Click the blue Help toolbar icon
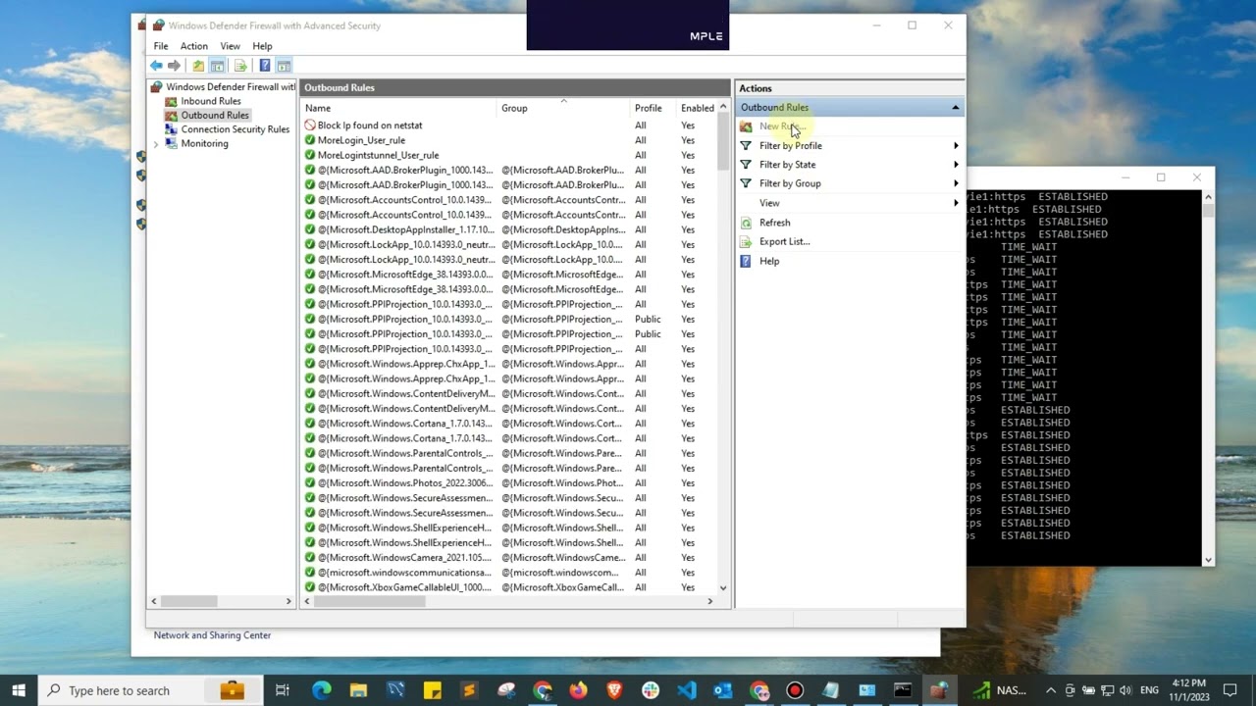Screen dimensions: 1256x706 [264, 66]
